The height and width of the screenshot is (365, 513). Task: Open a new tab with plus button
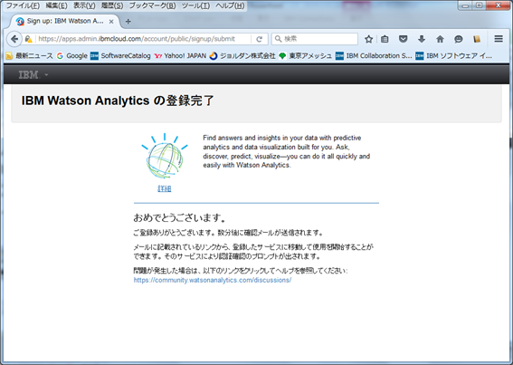point(128,22)
